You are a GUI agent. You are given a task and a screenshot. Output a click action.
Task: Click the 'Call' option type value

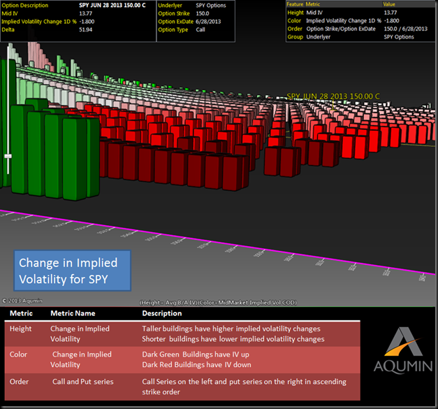pyautogui.click(x=200, y=29)
